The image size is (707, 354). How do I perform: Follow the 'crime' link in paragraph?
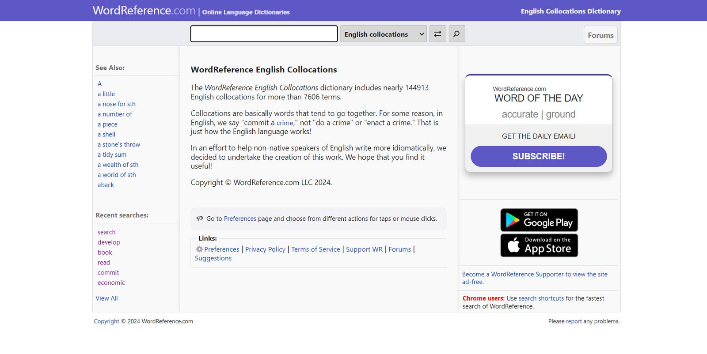pyautogui.click(x=285, y=123)
